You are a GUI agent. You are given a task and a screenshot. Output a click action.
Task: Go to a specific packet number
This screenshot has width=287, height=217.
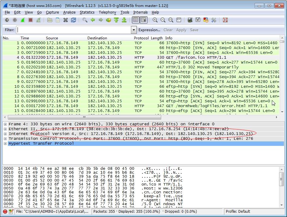[108, 20]
